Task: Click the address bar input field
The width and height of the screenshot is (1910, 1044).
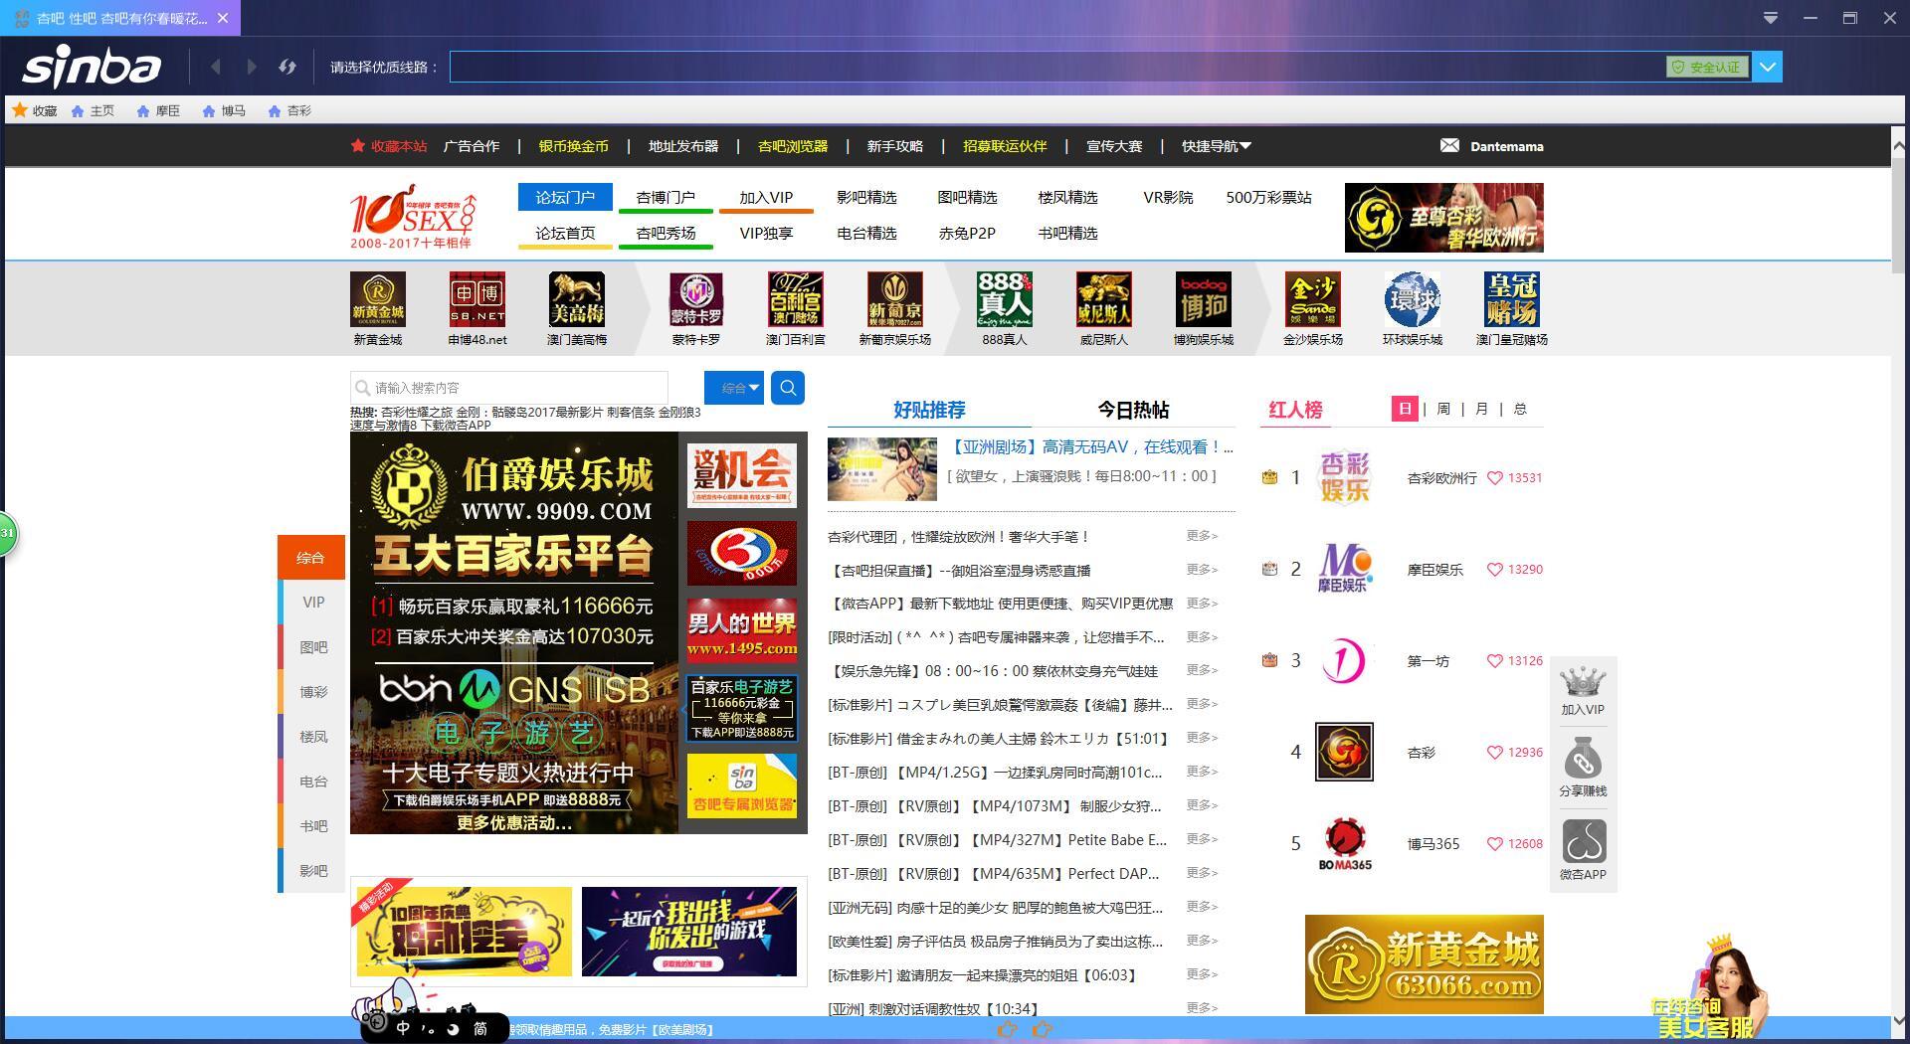Action: [1057, 67]
